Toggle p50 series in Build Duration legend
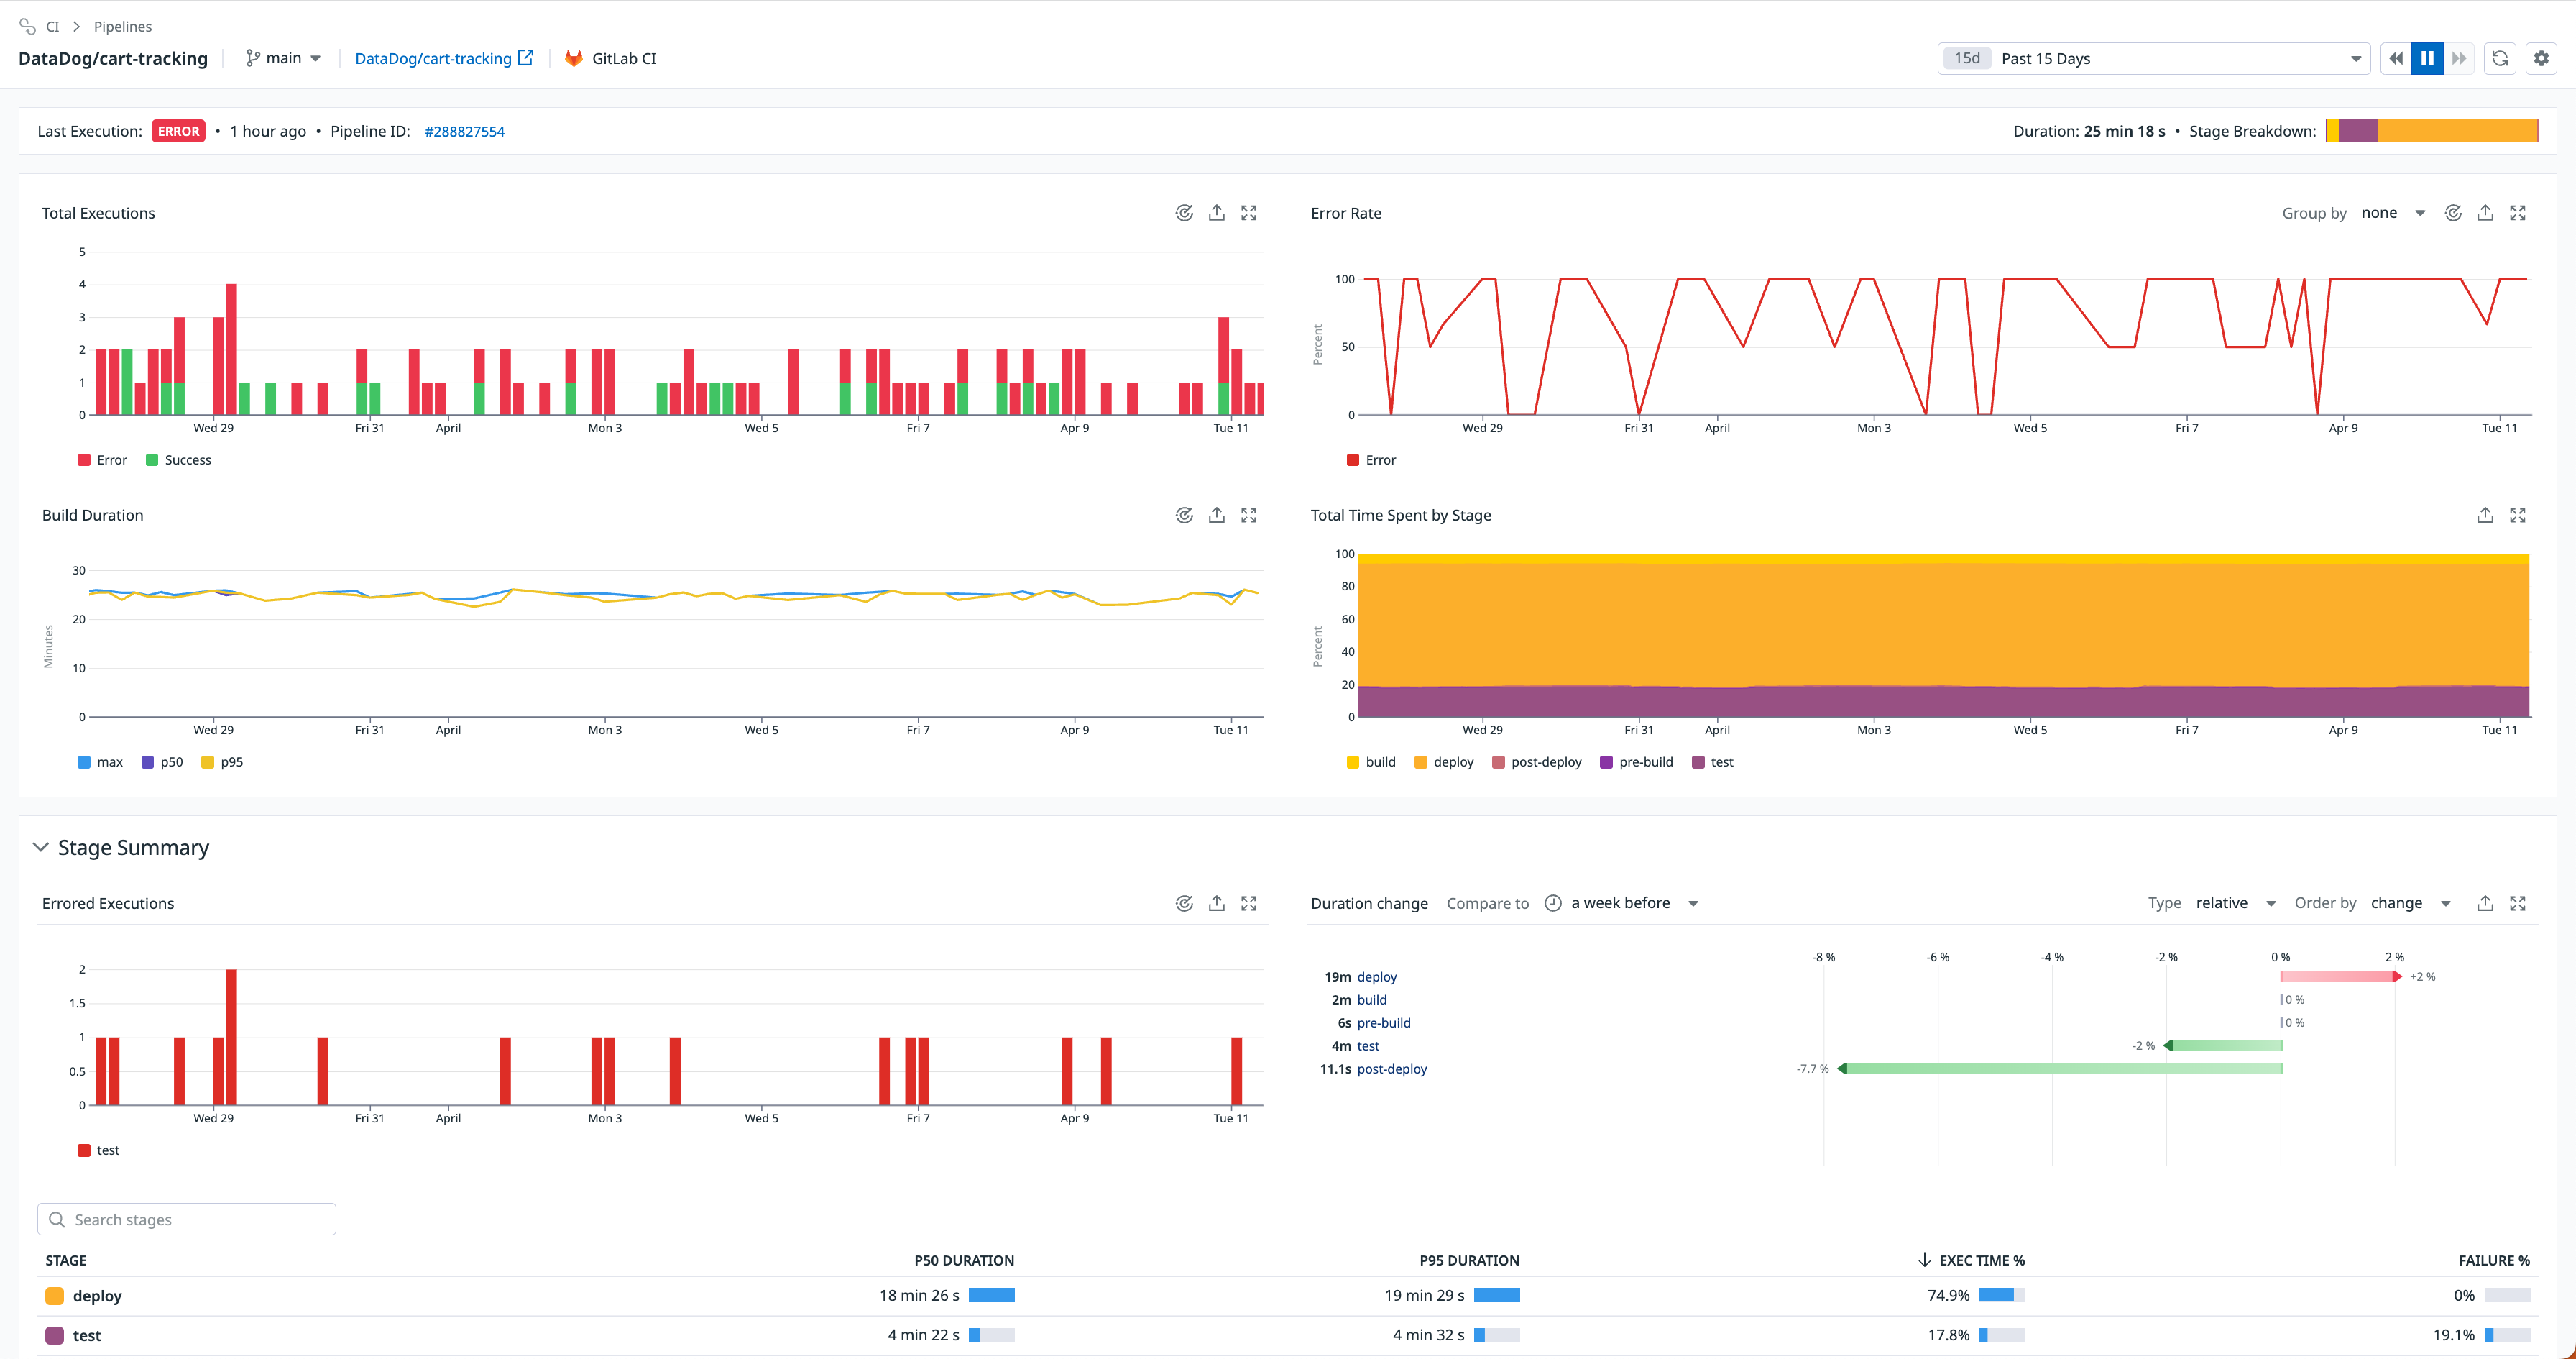This screenshot has height=1359, width=2576. (162, 763)
